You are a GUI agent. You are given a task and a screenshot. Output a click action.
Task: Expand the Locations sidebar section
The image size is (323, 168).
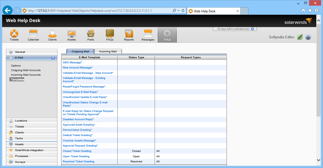[x=32, y=121]
